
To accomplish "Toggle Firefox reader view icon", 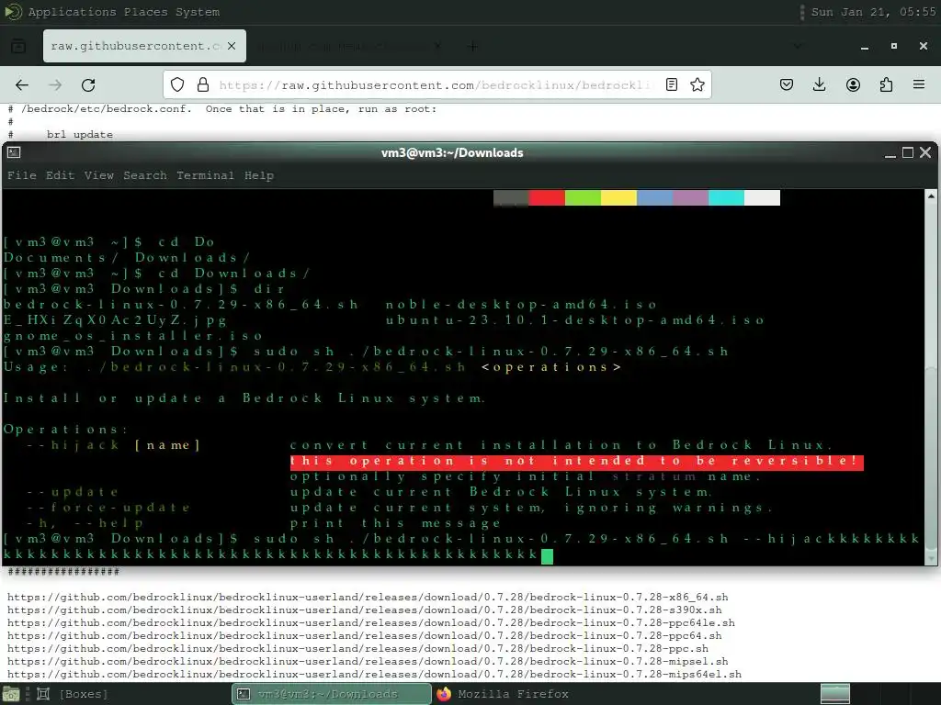I will click(672, 84).
